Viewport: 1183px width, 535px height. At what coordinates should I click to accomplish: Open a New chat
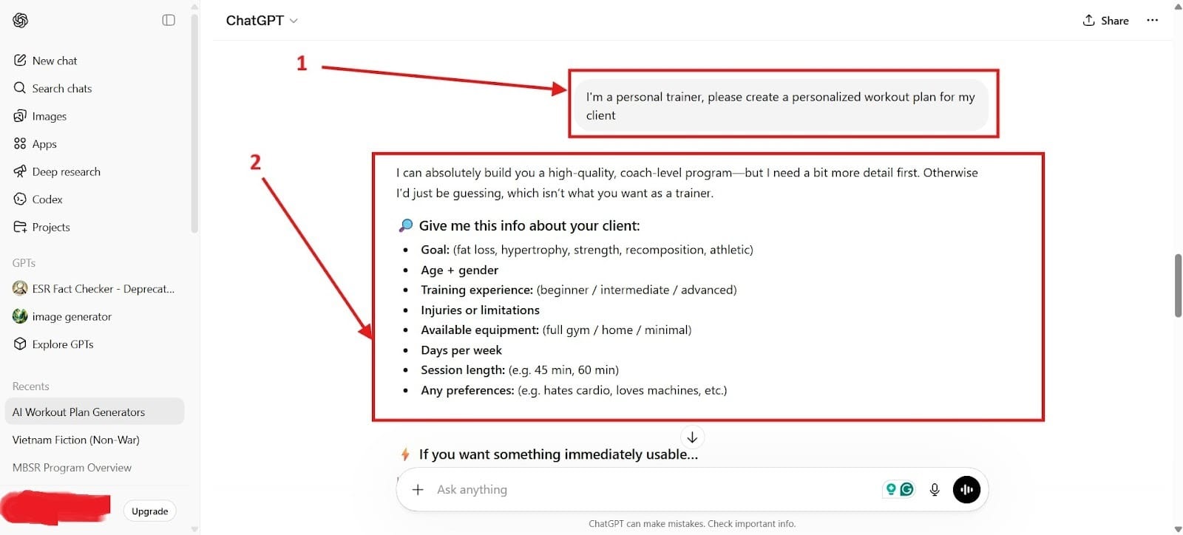pyautogui.click(x=54, y=60)
